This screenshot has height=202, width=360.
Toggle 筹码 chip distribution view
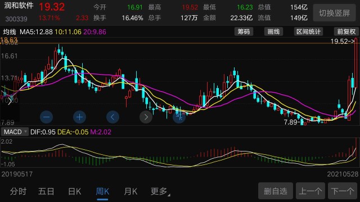point(244,31)
